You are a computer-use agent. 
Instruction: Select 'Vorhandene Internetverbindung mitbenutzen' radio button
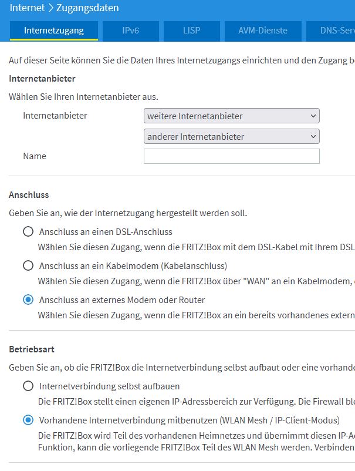click(28, 420)
